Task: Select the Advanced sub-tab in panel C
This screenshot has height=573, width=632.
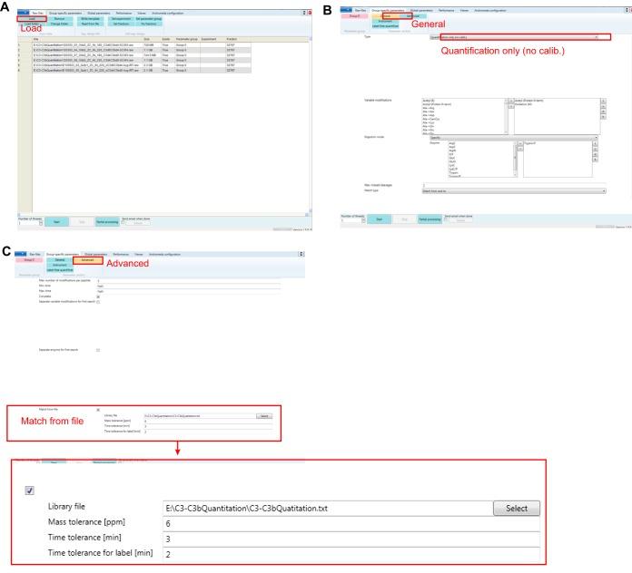Action: 86,260
